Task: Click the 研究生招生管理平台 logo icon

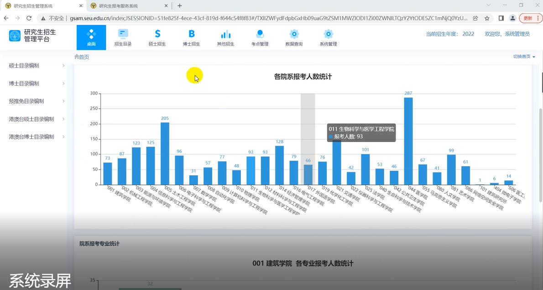Action: point(15,36)
